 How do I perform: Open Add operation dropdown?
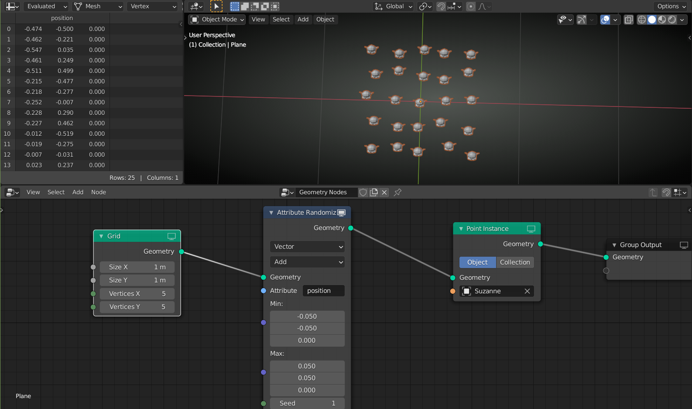pos(307,262)
